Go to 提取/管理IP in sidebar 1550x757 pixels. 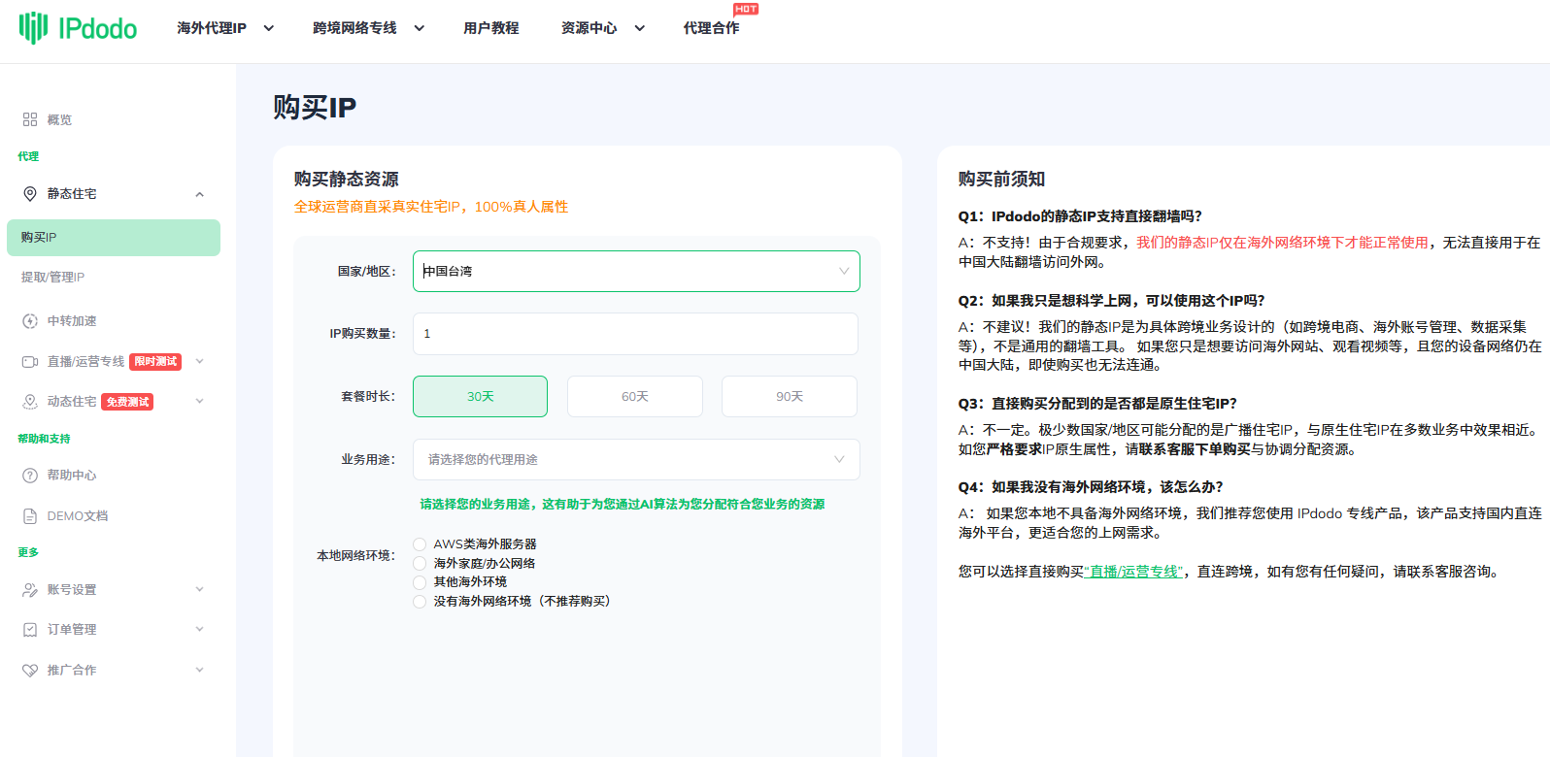pos(53,278)
